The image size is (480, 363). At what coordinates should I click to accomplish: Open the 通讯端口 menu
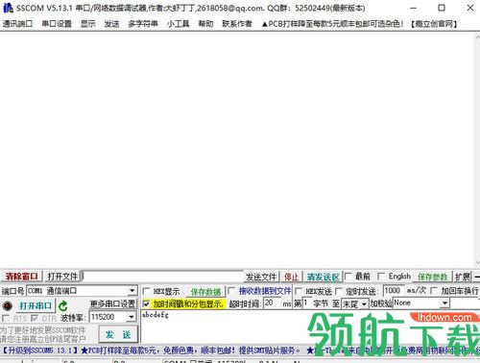tap(17, 24)
